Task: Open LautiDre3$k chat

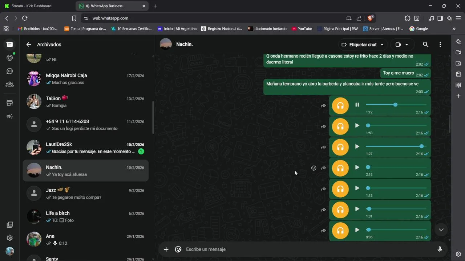Action: coord(86,148)
